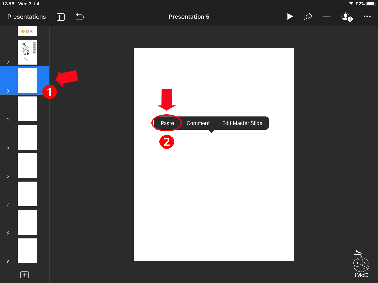Image resolution: width=378 pixels, height=283 pixels.
Task: Toggle the slide navigator view icon
Action: click(61, 17)
